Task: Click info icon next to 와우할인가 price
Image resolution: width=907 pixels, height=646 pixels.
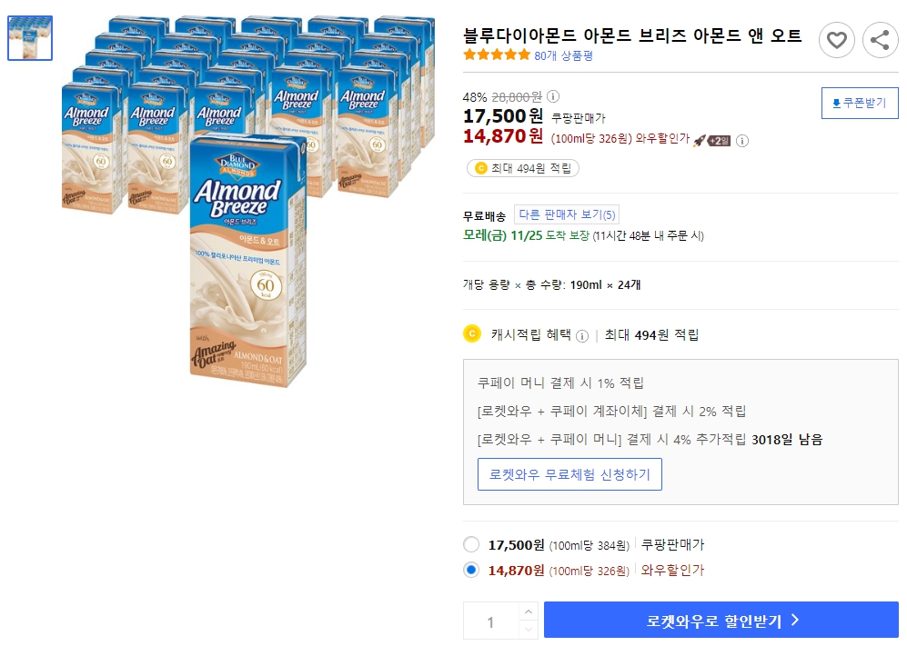Action: pos(744,141)
